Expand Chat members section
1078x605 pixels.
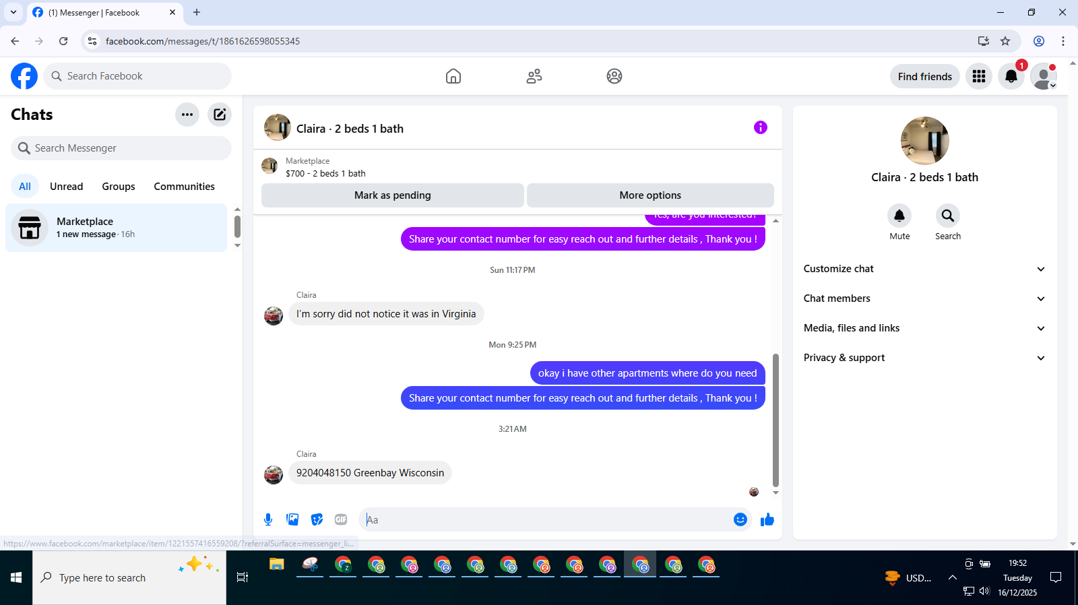point(924,298)
